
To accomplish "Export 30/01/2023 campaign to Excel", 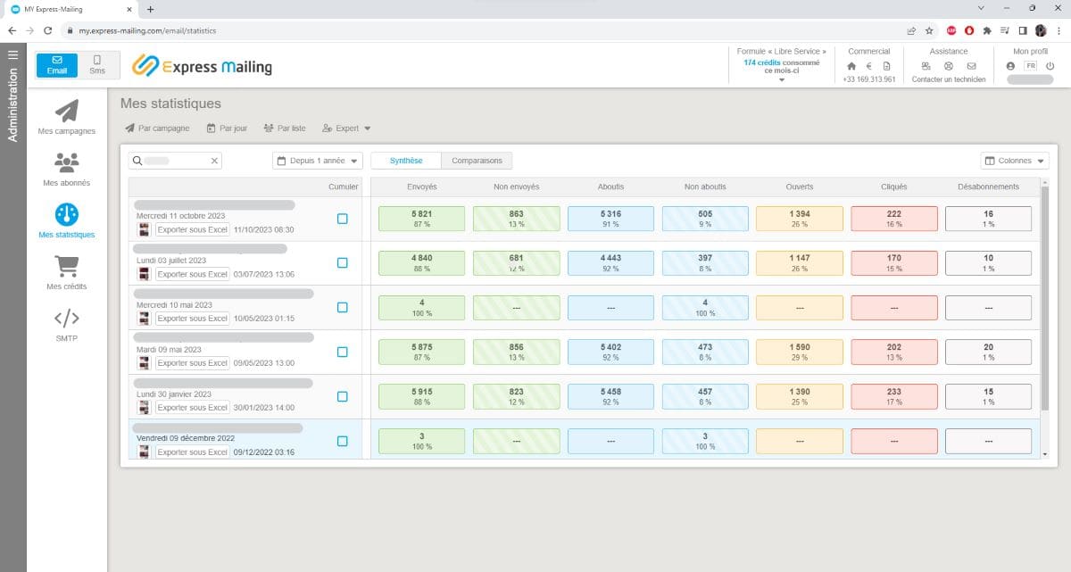I will coord(192,408).
